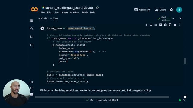193x108 pixels.
Task: Click the 'With our embedding model' text cell
Action: [x=96, y=91]
